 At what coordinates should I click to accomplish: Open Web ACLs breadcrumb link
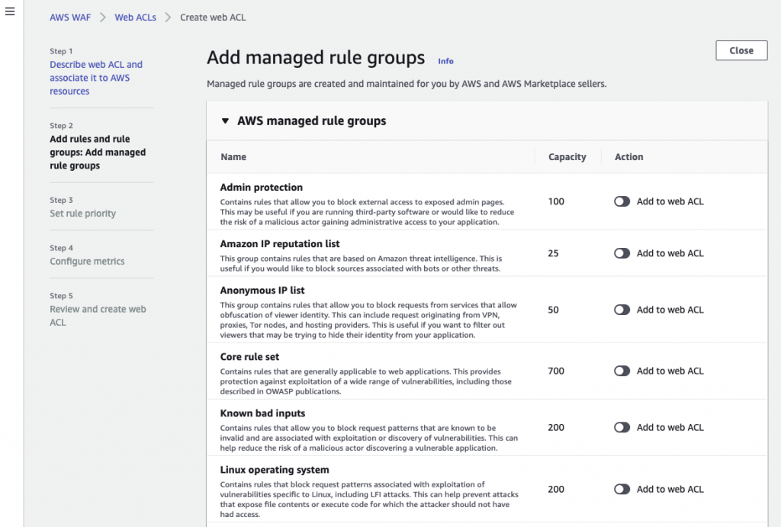(x=136, y=18)
